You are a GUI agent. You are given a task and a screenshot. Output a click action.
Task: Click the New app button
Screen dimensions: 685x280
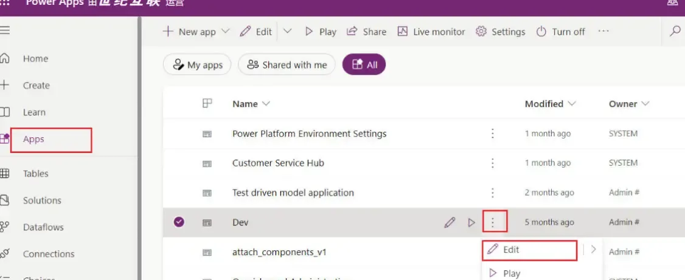click(x=189, y=32)
